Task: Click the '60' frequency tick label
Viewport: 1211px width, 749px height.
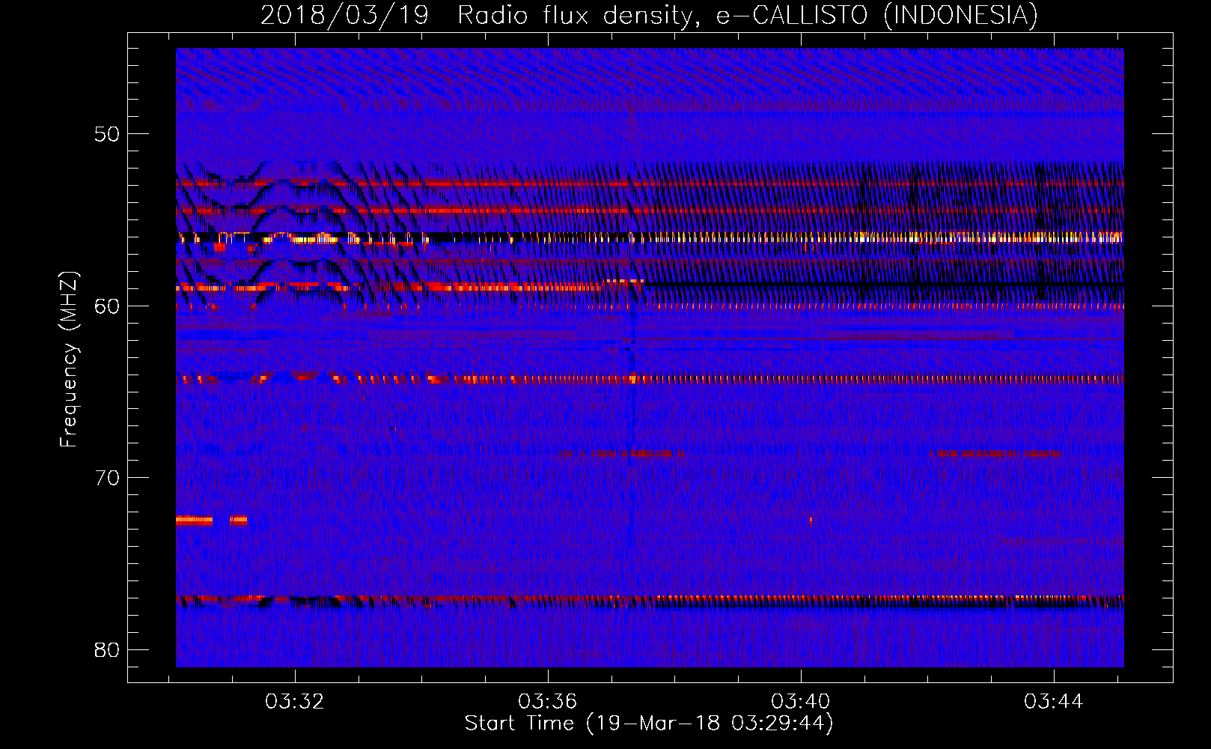Action: (x=108, y=306)
